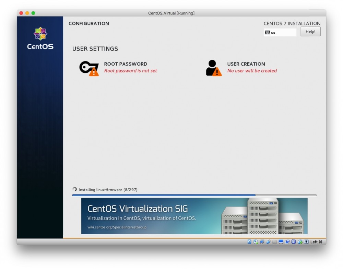This screenshot has height=269, width=343.
Task: Click the keyboard layout icon next to us
Action: 267,32
